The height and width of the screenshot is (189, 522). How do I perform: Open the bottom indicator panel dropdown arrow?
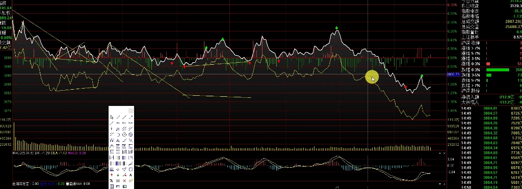coord(439,184)
